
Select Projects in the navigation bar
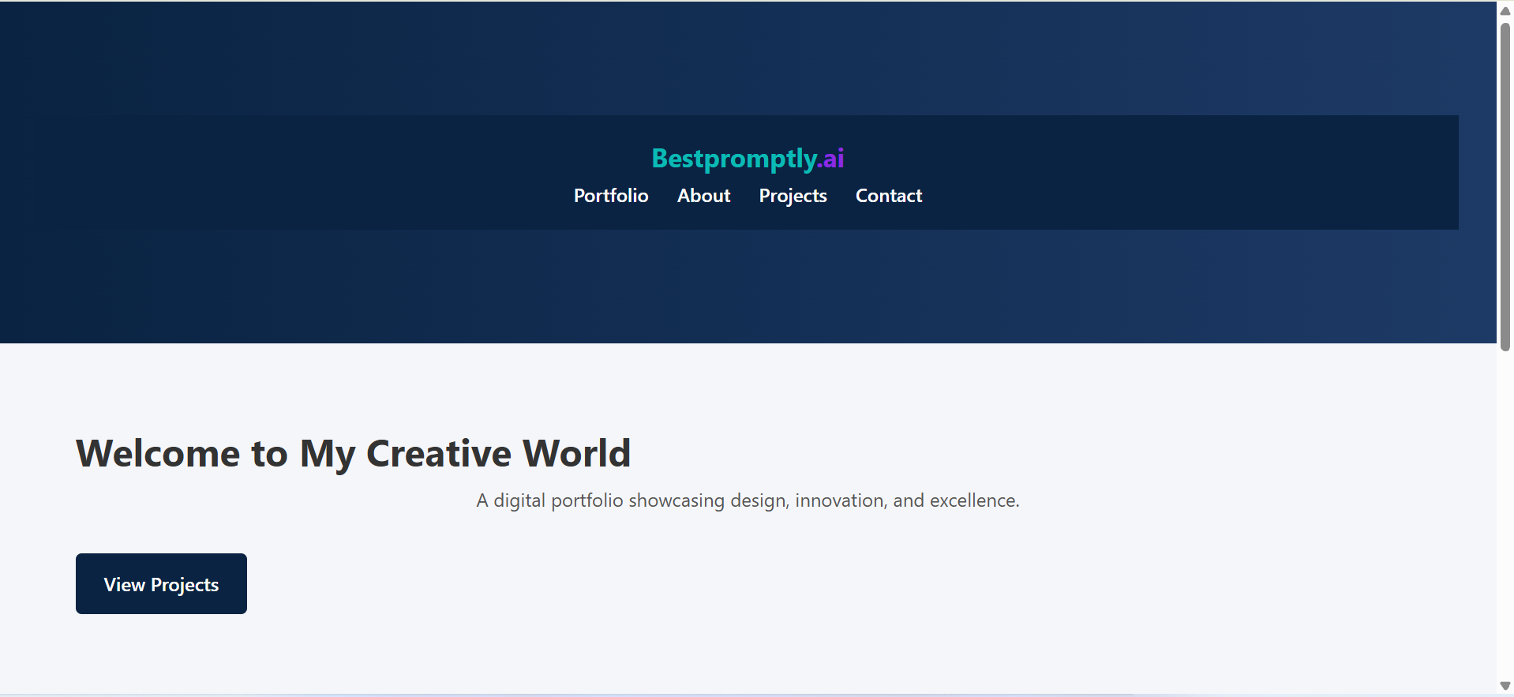click(793, 196)
